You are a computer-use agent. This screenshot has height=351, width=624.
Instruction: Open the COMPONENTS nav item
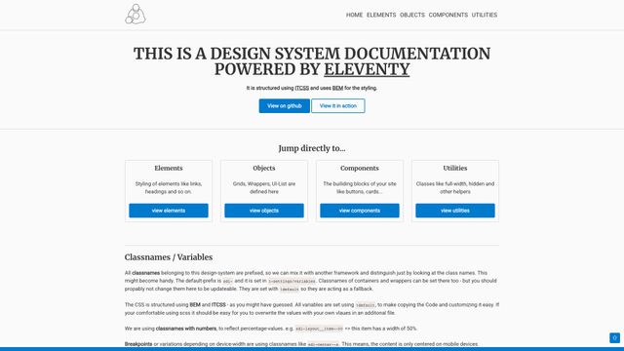448,15
